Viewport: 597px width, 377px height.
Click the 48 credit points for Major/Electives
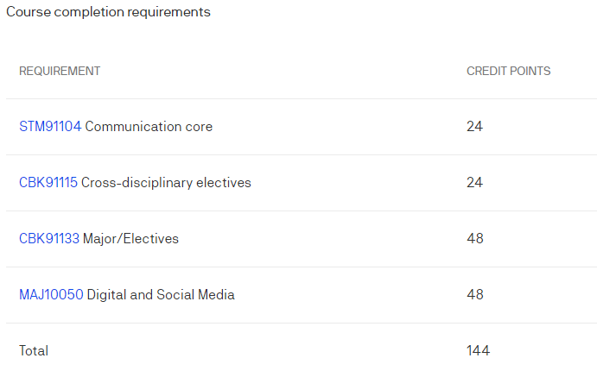(475, 238)
